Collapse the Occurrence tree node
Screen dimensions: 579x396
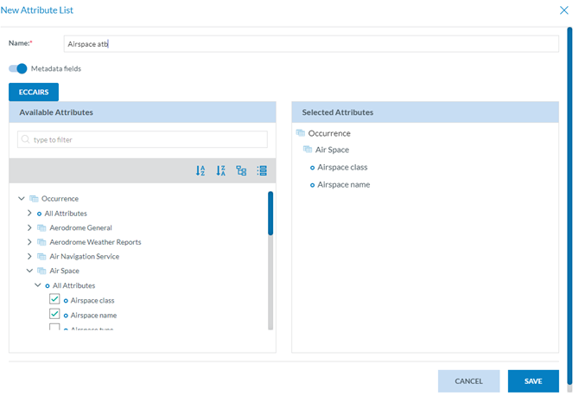pos(22,199)
